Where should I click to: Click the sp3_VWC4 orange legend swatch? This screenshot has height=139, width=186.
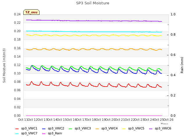click(97, 129)
